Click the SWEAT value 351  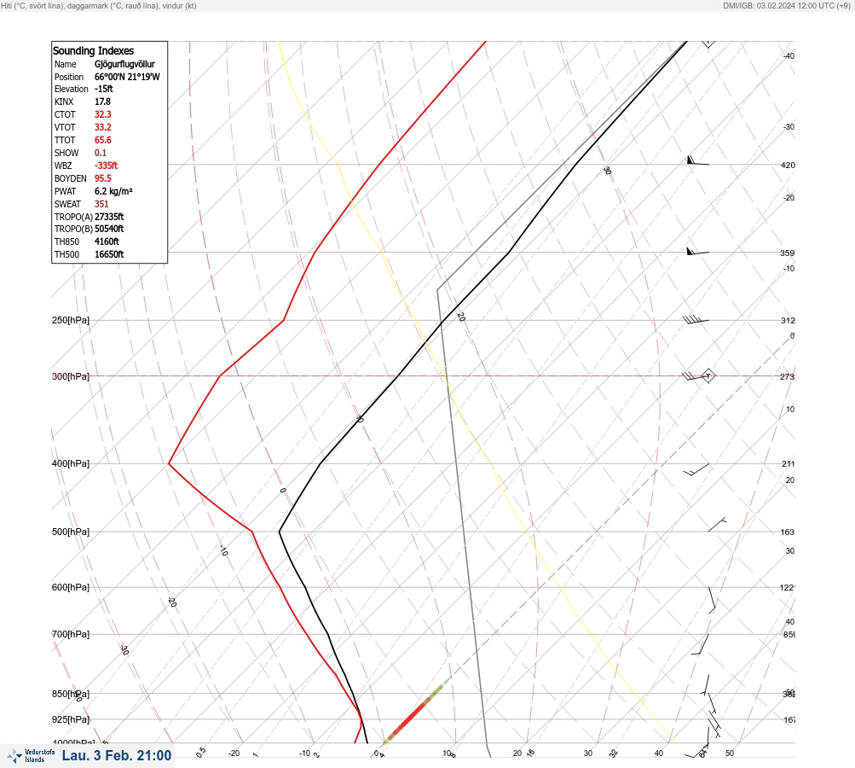tap(101, 204)
